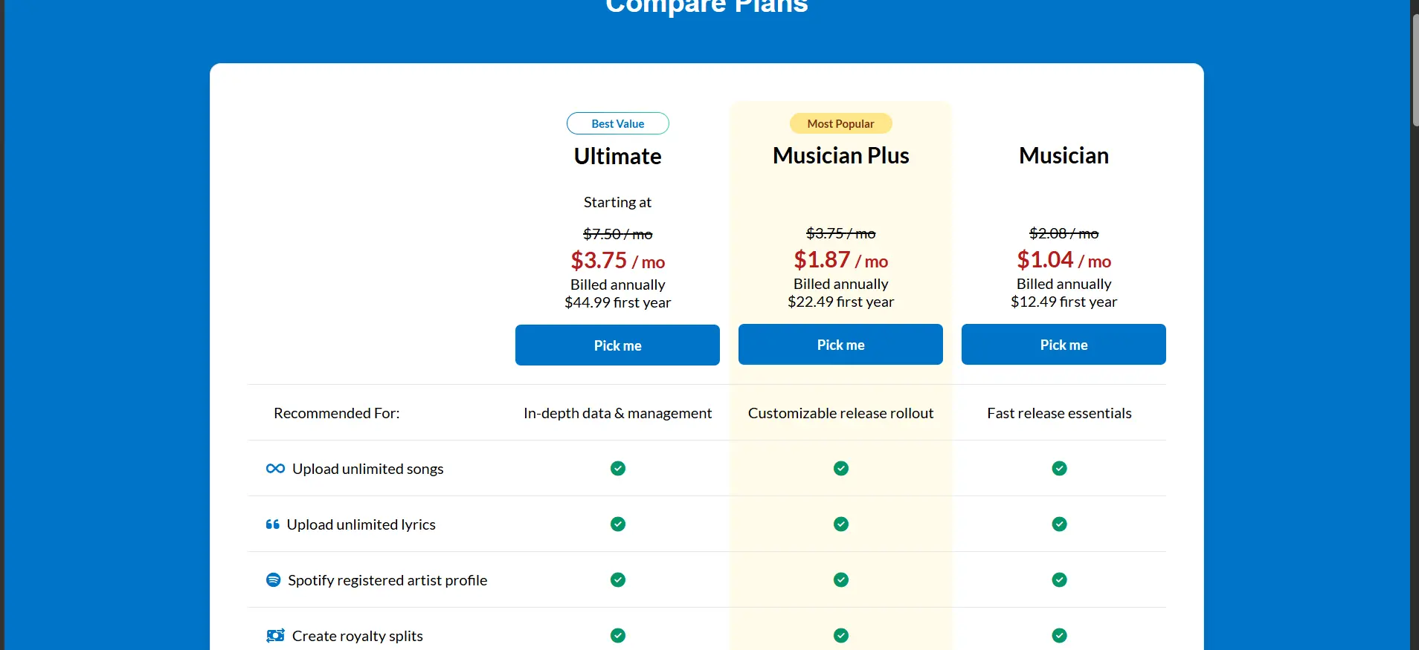Viewport: 1419px width, 650px height.
Task: Click $12.49 first year text
Action: 1064,302
